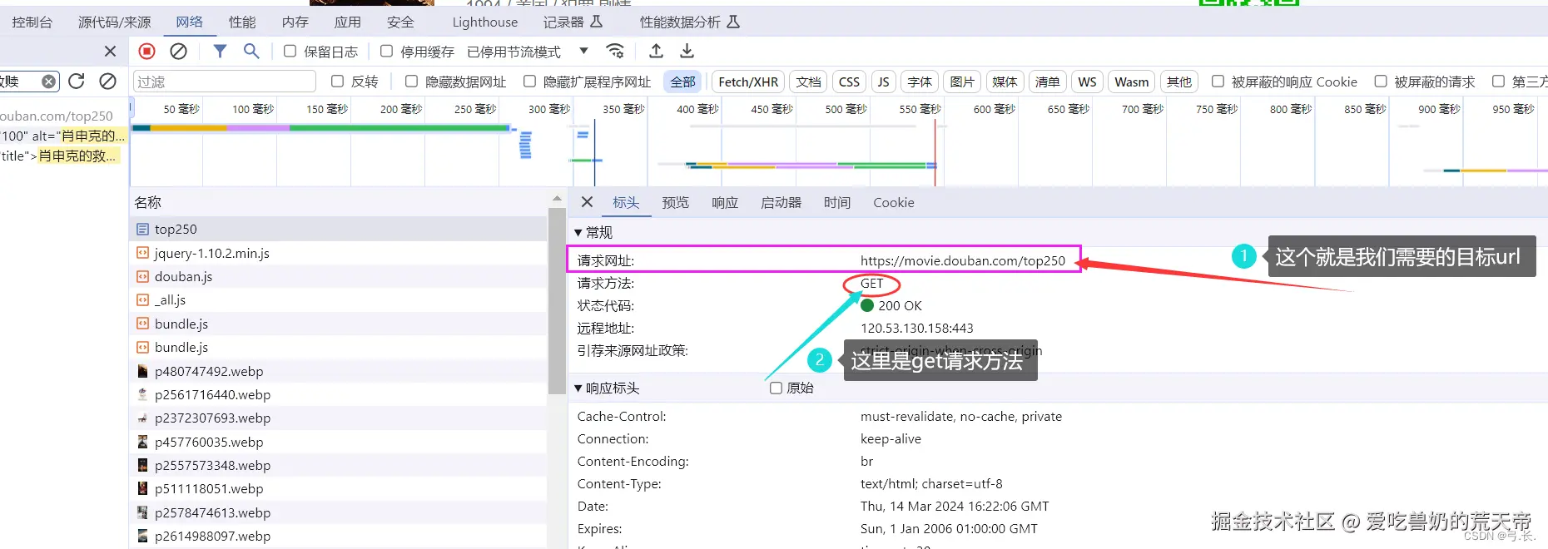Open the 安全 tab
Viewport: 1548px width, 549px height.
click(400, 22)
